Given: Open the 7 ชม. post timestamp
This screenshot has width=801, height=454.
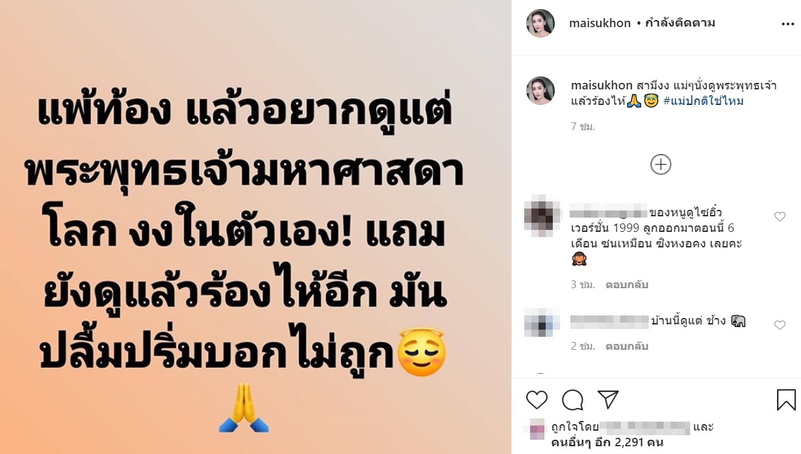Looking at the screenshot, I should [x=583, y=127].
